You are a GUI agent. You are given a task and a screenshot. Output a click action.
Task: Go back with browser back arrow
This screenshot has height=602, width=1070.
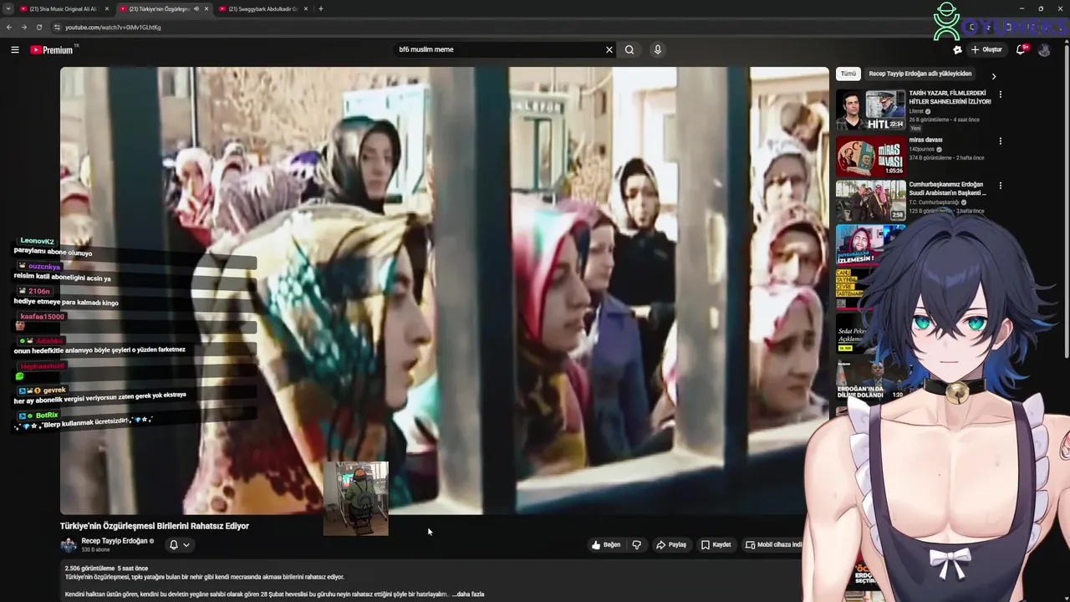(x=9, y=27)
